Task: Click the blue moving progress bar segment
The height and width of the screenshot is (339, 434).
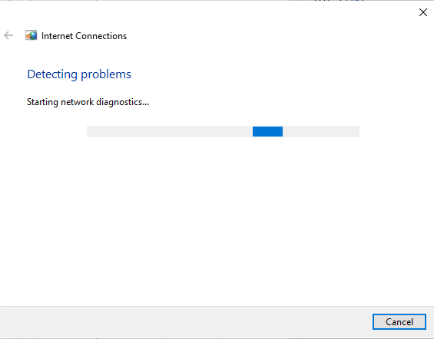Action: coord(267,131)
